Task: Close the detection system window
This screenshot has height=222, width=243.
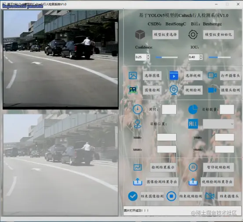Action: 238,4
